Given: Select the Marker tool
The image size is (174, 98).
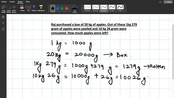Looking at the screenshot, I should tap(34, 8).
